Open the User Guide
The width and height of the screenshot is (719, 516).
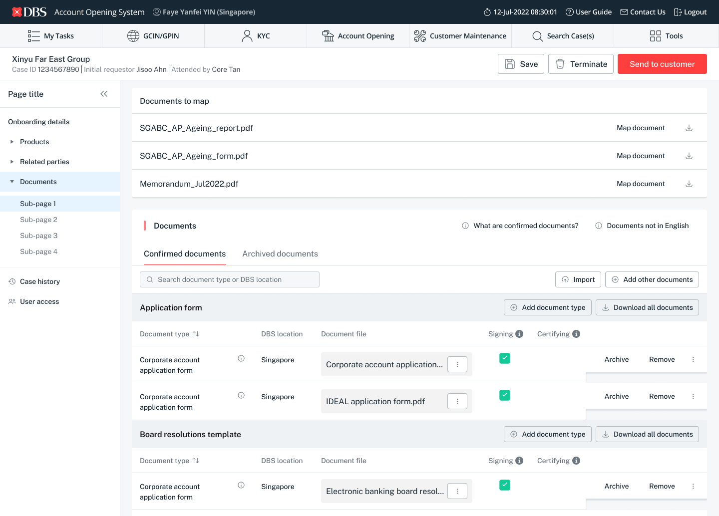tap(588, 12)
